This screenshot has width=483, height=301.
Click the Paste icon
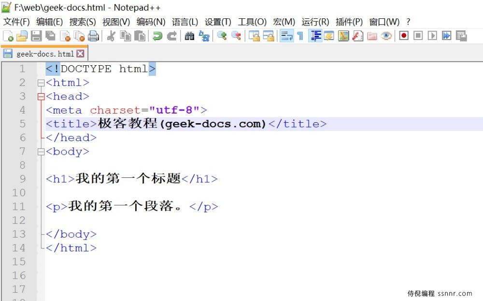coord(140,36)
